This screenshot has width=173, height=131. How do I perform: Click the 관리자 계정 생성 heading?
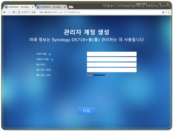pyautogui.click(x=86, y=32)
